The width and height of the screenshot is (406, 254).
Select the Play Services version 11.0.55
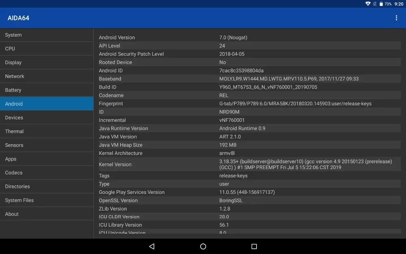[247, 192]
